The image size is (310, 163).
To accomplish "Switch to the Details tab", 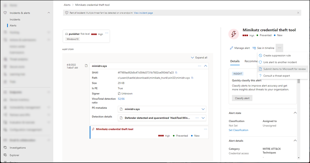I will [235, 61].
